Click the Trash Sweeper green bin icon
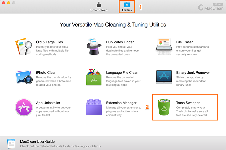 [164, 107]
